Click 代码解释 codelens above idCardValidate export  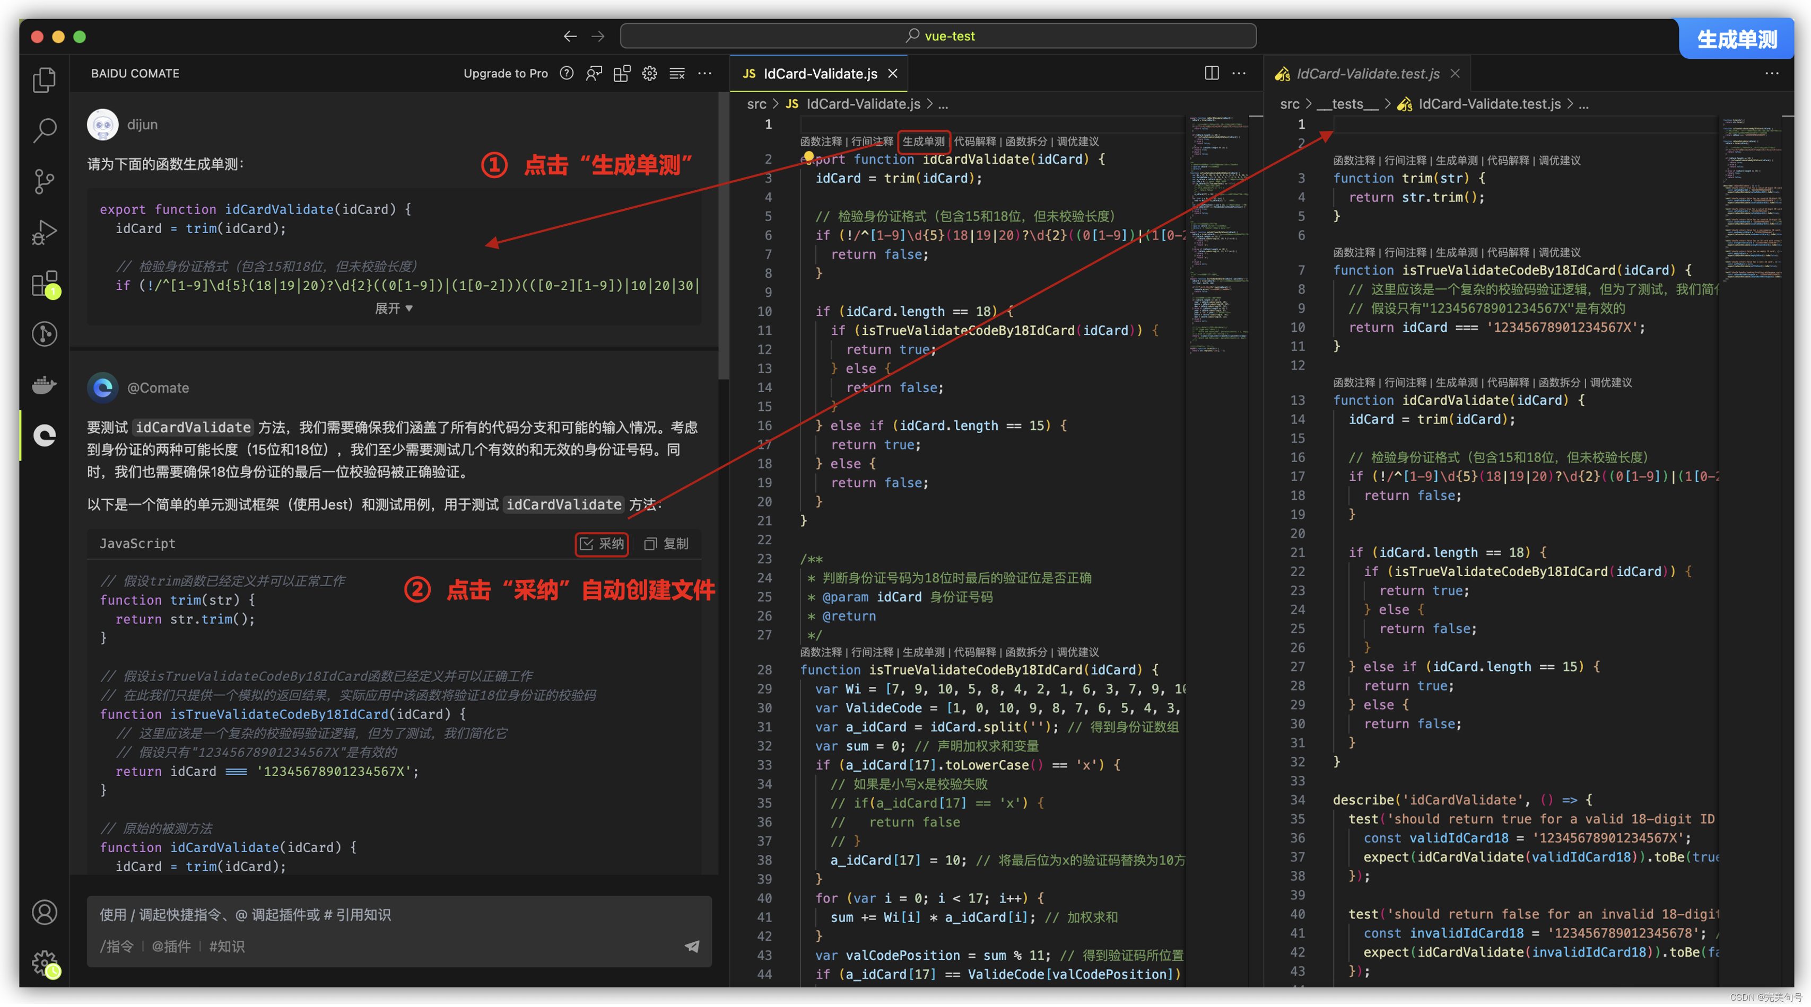click(975, 141)
